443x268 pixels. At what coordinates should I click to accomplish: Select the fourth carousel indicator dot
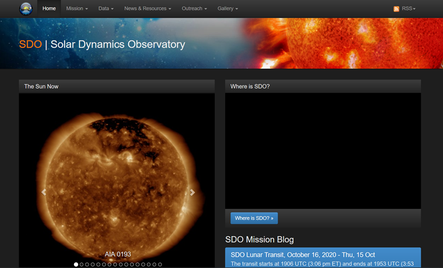pyautogui.click(x=93, y=264)
